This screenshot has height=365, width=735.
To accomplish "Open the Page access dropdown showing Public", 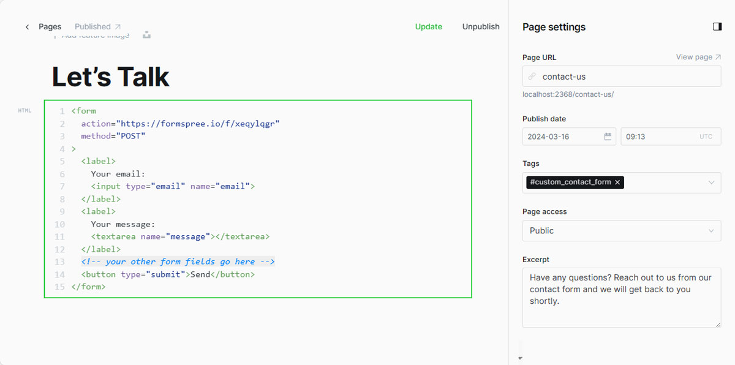I will coord(622,231).
